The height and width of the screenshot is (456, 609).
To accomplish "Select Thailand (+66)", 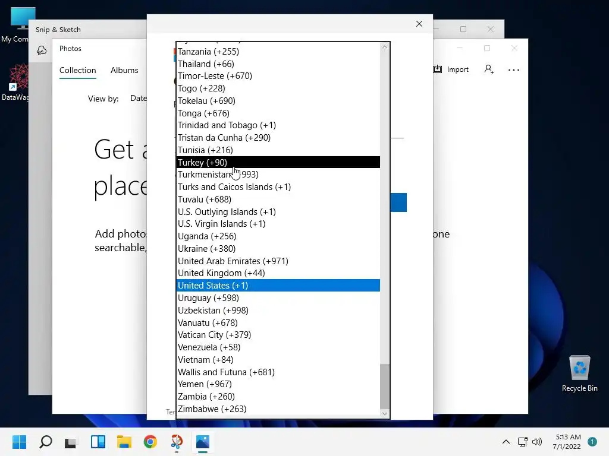I will click(278, 64).
